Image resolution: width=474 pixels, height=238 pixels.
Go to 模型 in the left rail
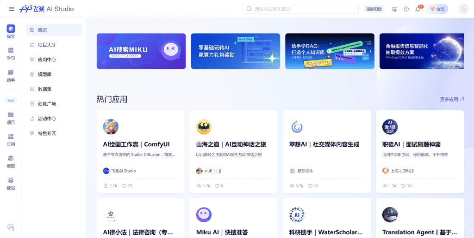11,161
